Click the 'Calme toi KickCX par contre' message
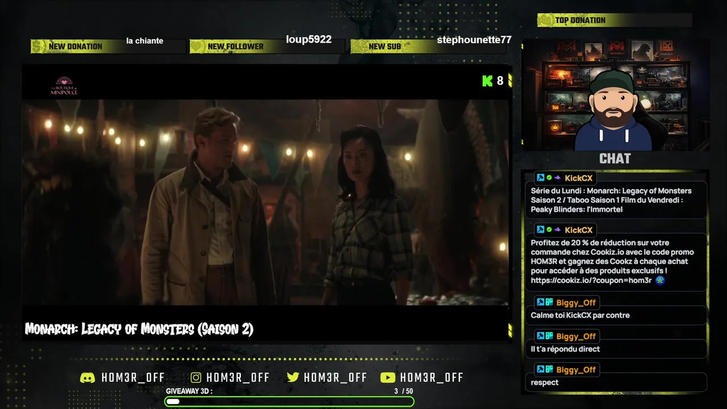The height and width of the screenshot is (409, 727). [x=580, y=315]
